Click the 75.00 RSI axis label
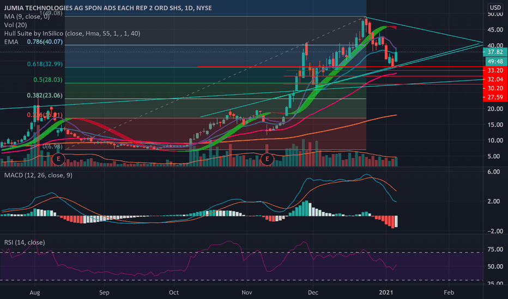The height and width of the screenshot is (299, 508). click(x=495, y=249)
